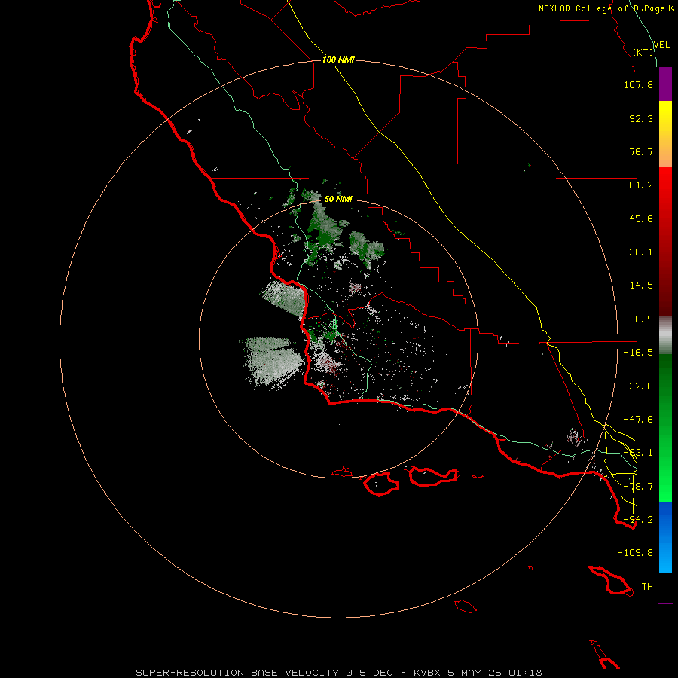Click the red segment of the color bar
678x678 pixels.
point(665,241)
